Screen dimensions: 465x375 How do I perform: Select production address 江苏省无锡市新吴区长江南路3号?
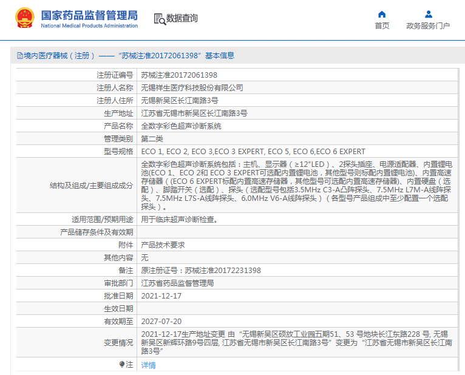pos(194,113)
